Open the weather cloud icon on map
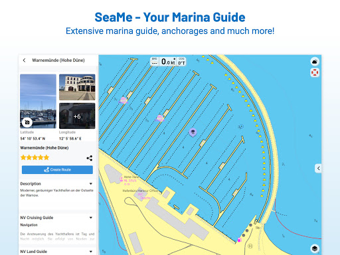 (315, 62)
